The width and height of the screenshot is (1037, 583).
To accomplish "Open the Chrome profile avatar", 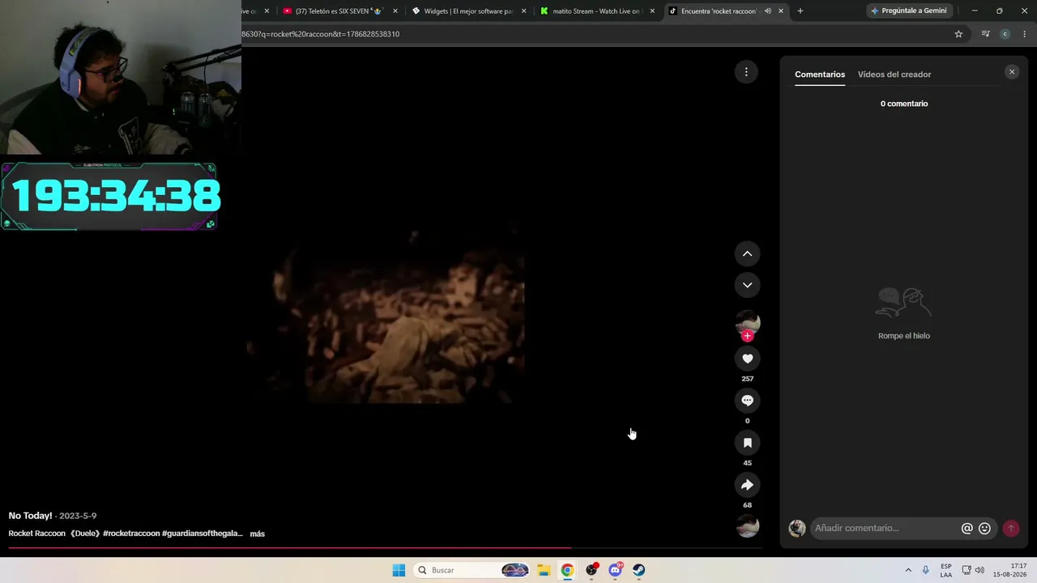I will (x=1005, y=34).
